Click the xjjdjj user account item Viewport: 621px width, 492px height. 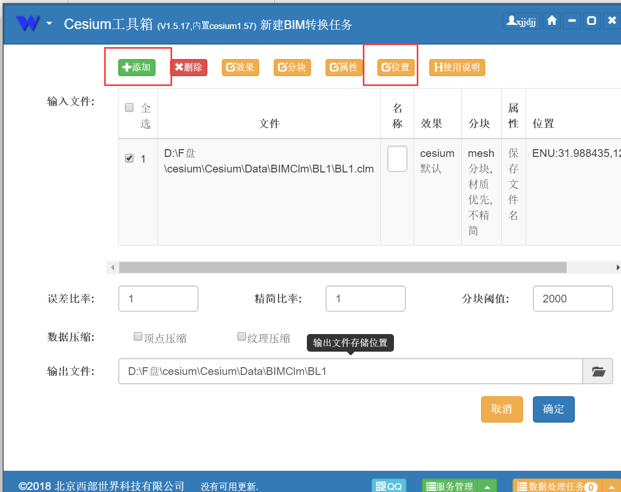point(521,21)
